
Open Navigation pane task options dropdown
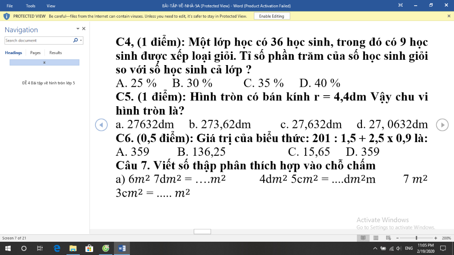click(78, 29)
